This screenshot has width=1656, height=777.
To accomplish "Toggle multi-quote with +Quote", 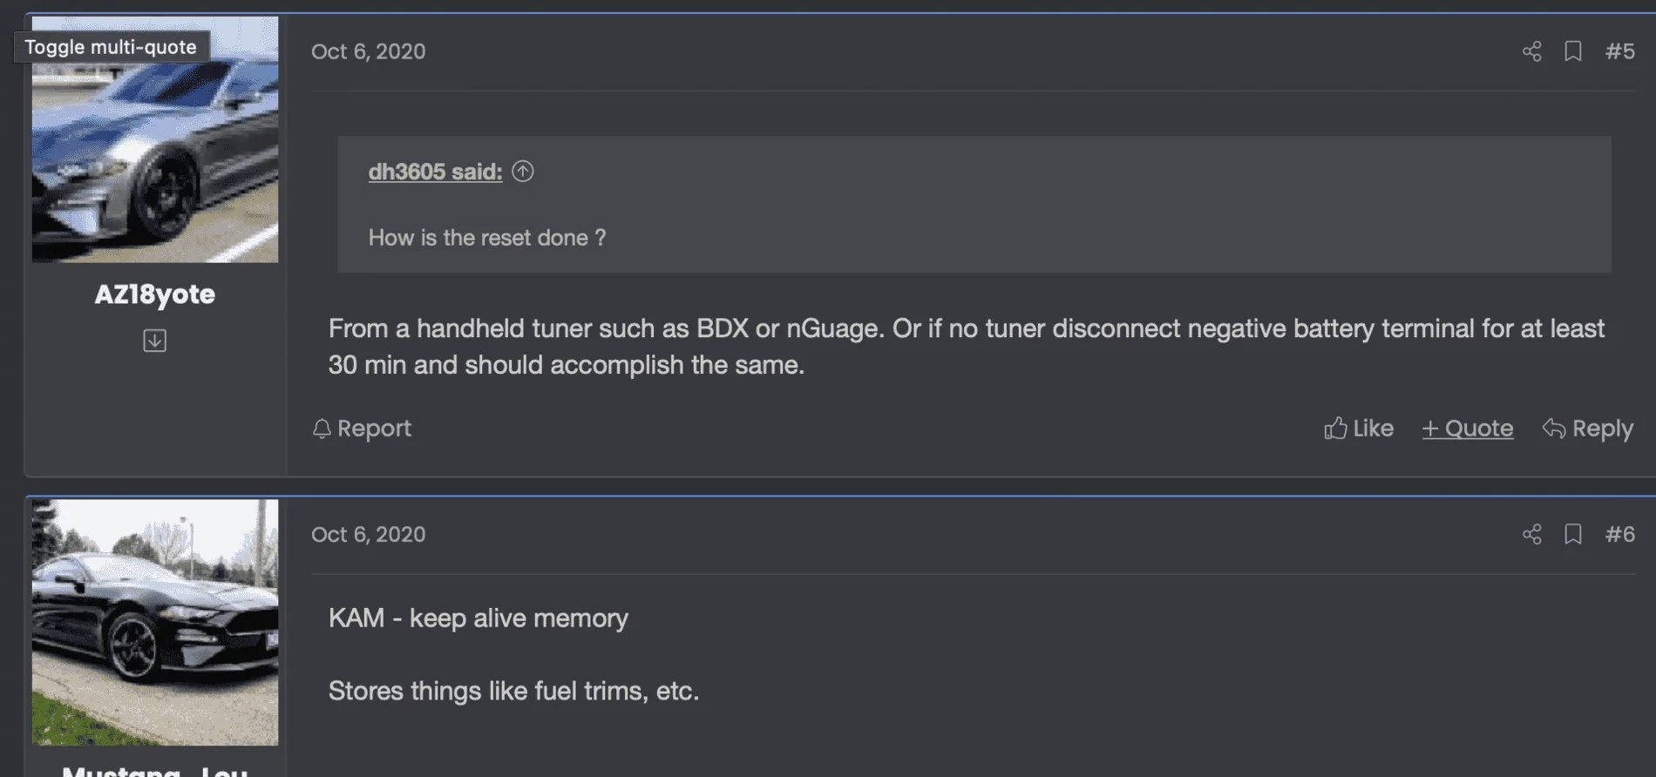I will pyautogui.click(x=1468, y=429).
